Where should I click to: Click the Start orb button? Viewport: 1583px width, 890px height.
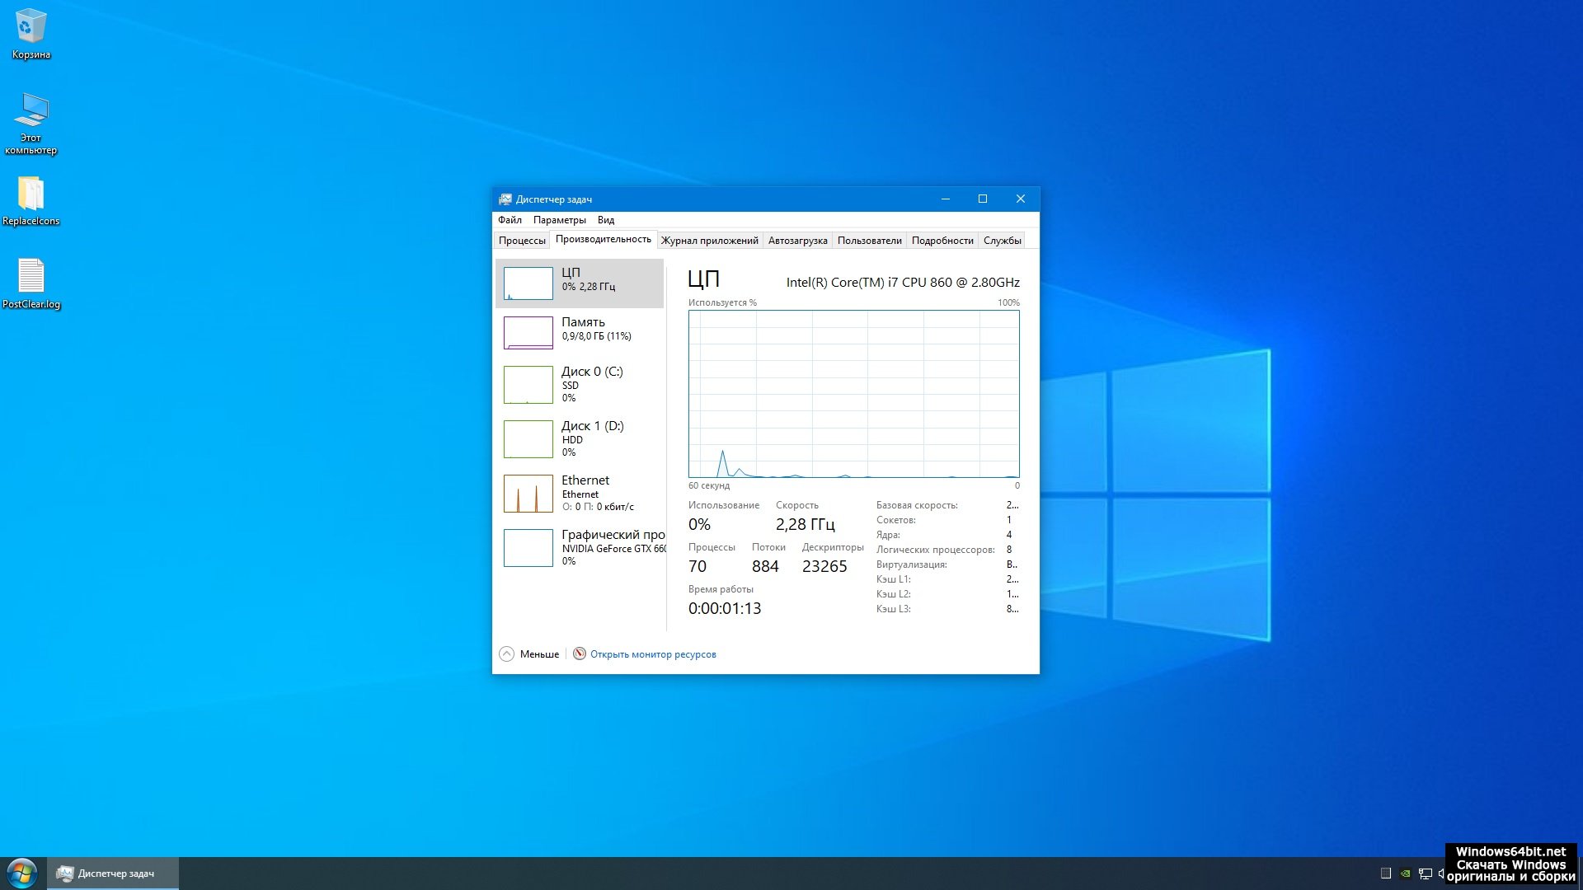point(22,873)
